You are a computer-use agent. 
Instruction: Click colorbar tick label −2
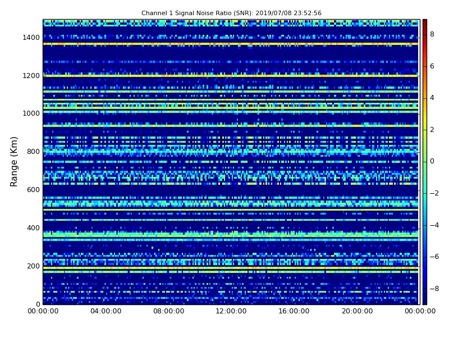434,193
